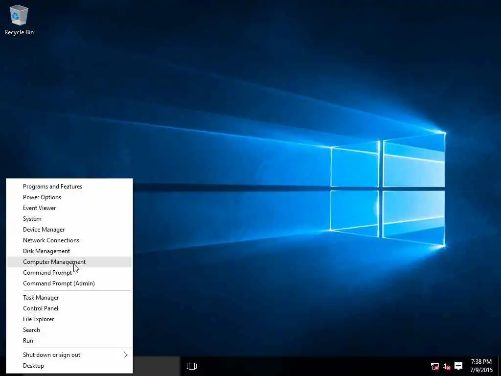Image resolution: width=501 pixels, height=376 pixels.
Task: Open Device Manager
Action: pos(69,230)
